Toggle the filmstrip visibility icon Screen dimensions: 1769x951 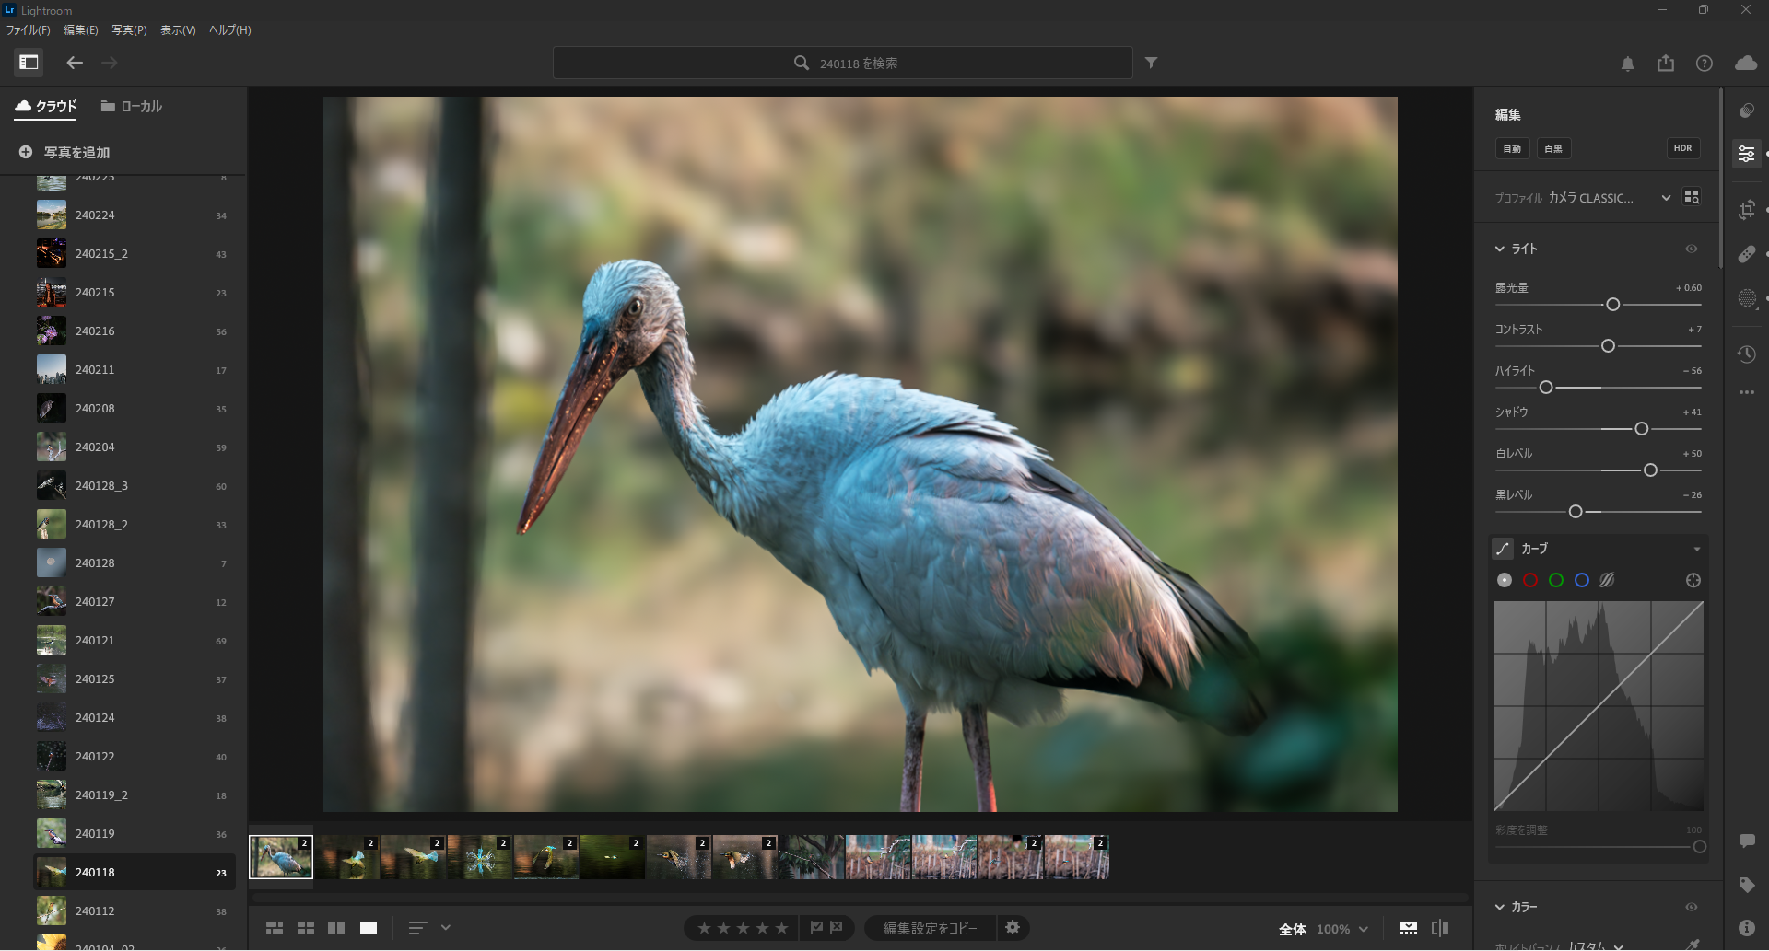(1408, 928)
